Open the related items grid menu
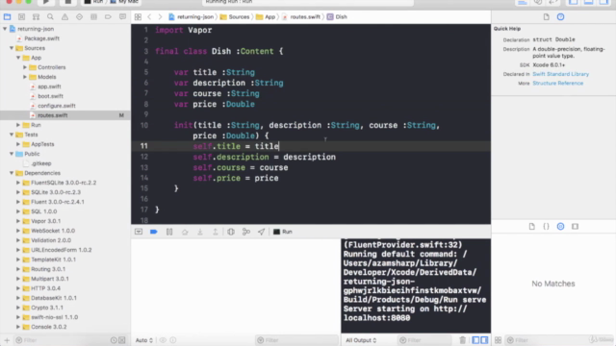The image size is (616, 346). click(138, 17)
